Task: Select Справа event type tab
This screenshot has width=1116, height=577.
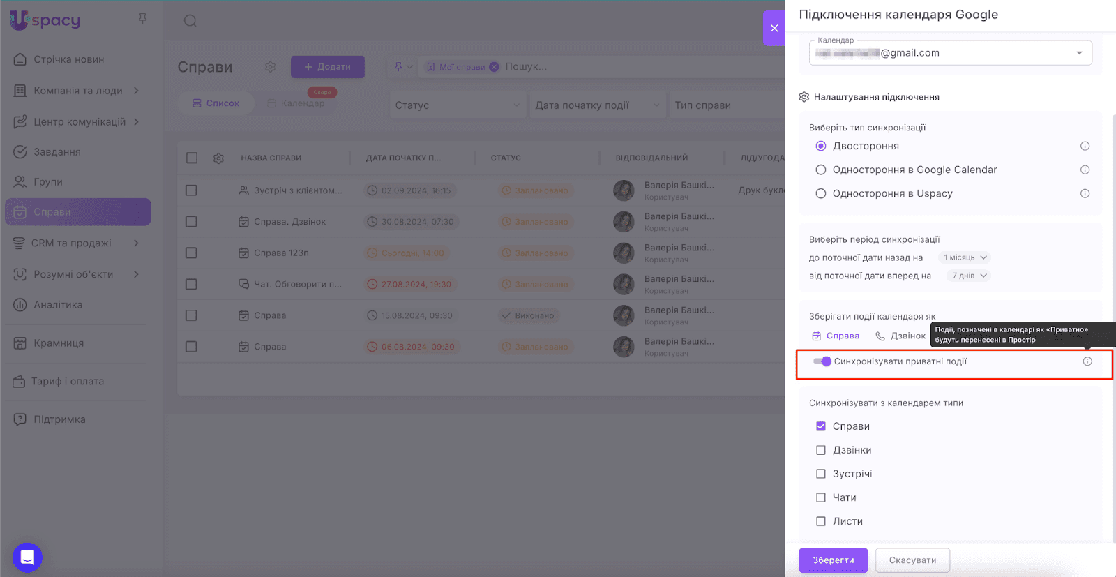Action: (x=836, y=336)
